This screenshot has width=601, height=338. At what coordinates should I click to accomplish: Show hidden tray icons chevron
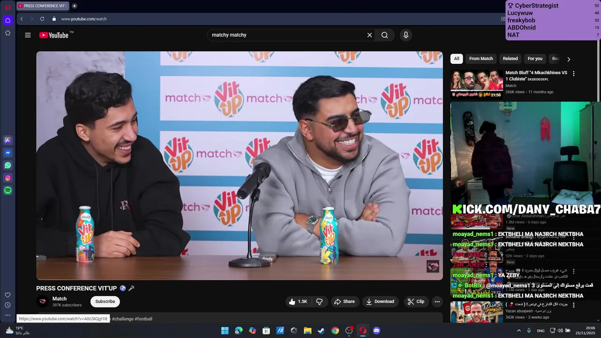[x=519, y=330]
